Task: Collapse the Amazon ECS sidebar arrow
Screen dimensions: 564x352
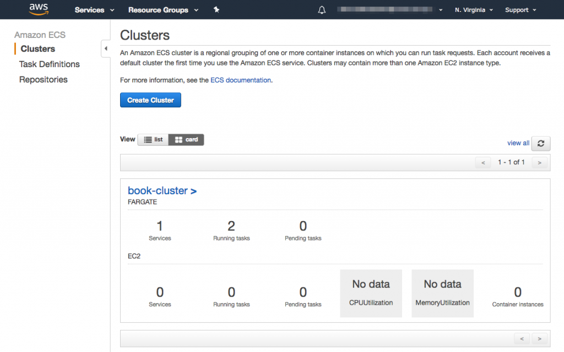Action: 106,48
